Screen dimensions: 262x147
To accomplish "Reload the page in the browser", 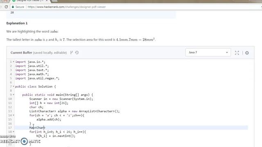I will pos(6,7).
